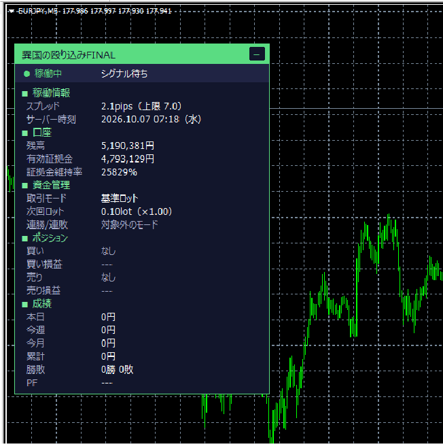The image size is (443, 444).
Task: Click the 本日 results label
Action: point(35,317)
